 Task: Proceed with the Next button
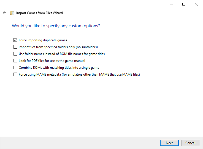tap(169, 143)
